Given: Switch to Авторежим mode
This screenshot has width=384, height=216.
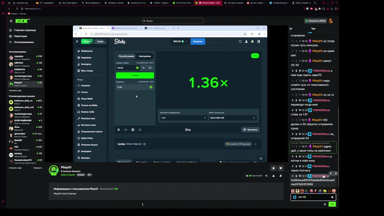Looking at the screenshot, I should click(x=145, y=56).
